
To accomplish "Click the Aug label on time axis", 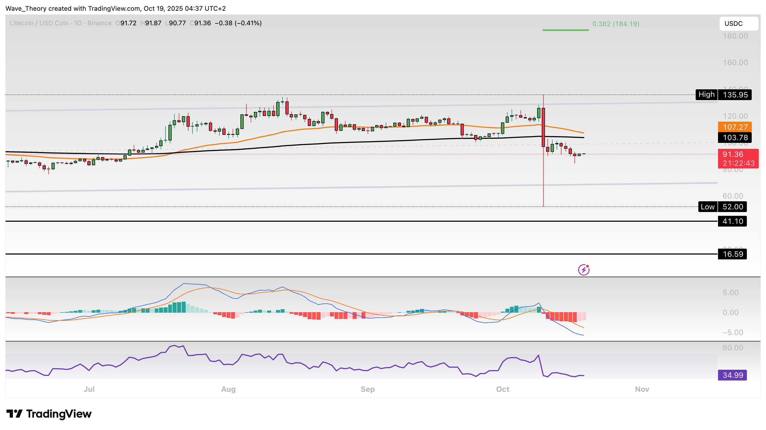I will 228,389.
